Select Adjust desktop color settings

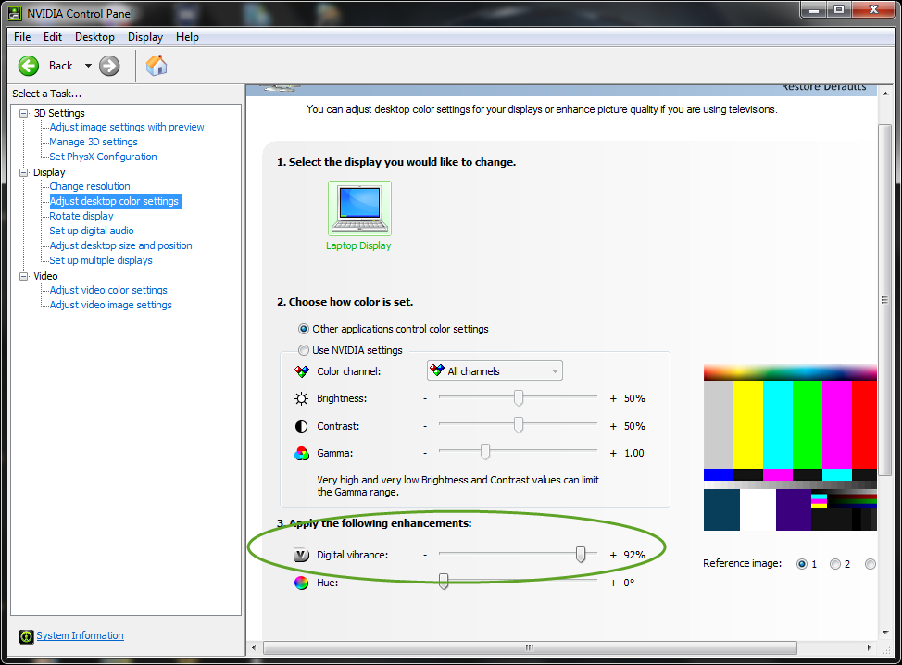pyautogui.click(x=115, y=201)
